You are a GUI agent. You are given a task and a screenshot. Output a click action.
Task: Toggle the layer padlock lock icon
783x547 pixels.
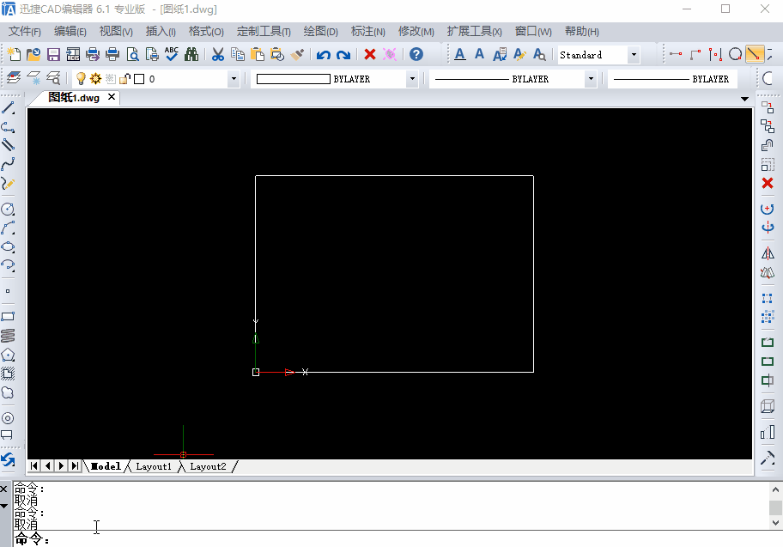124,78
